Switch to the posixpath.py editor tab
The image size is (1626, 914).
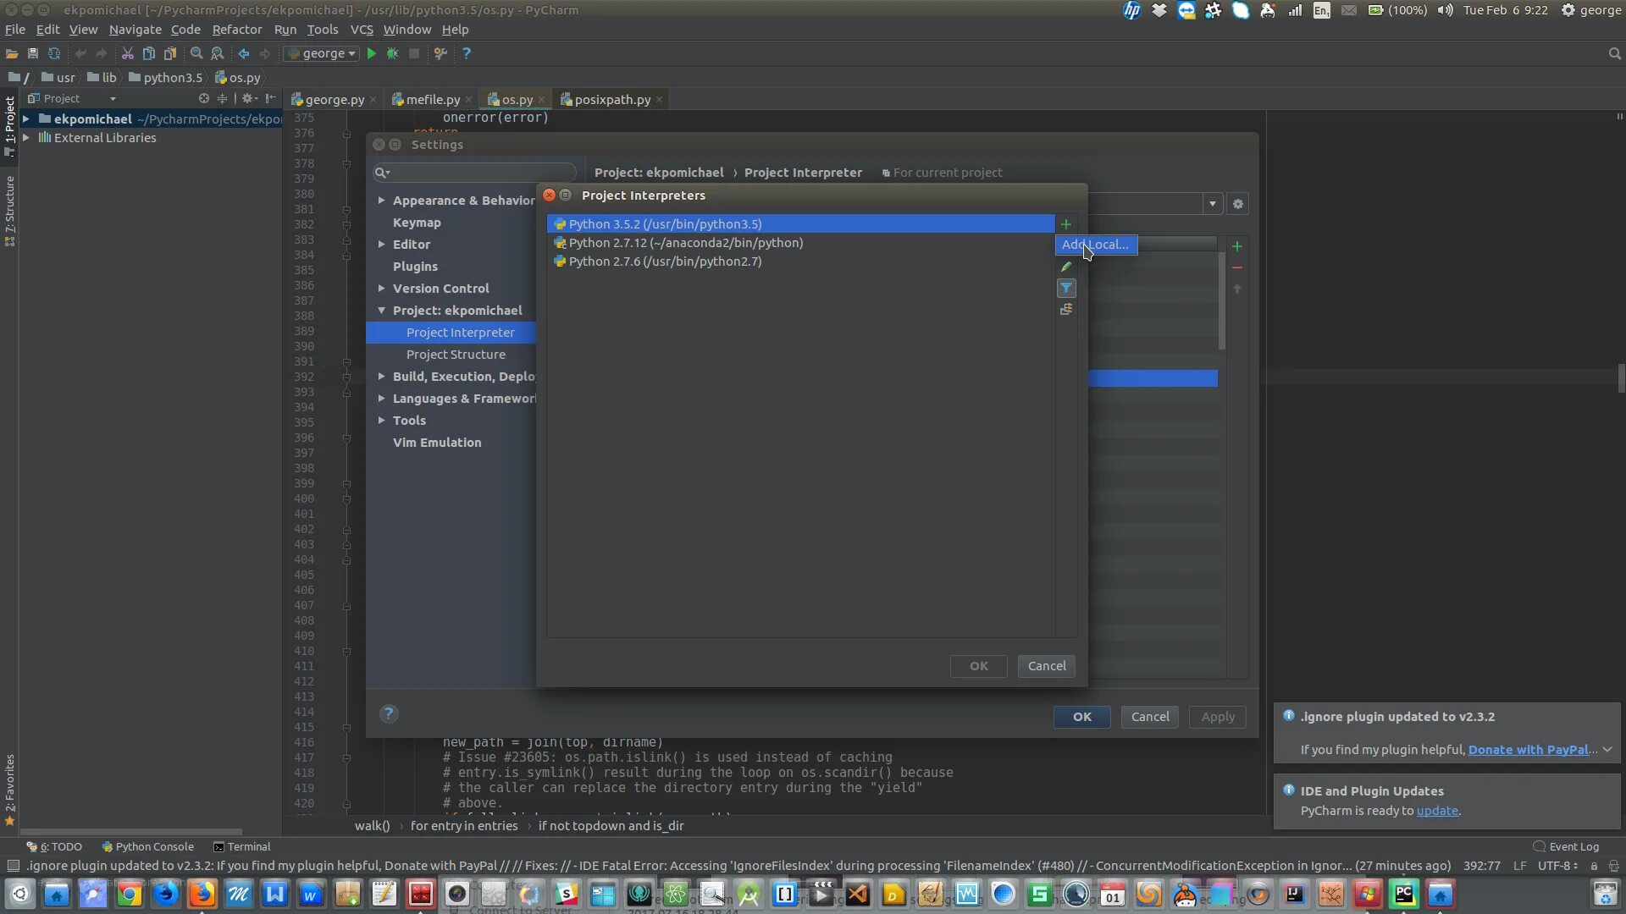pyautogui.click(x=611, y=100)
